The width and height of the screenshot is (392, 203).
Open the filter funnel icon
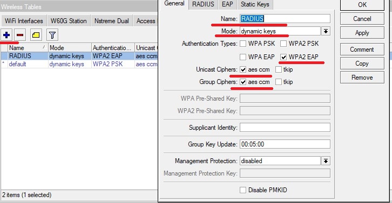52,35
